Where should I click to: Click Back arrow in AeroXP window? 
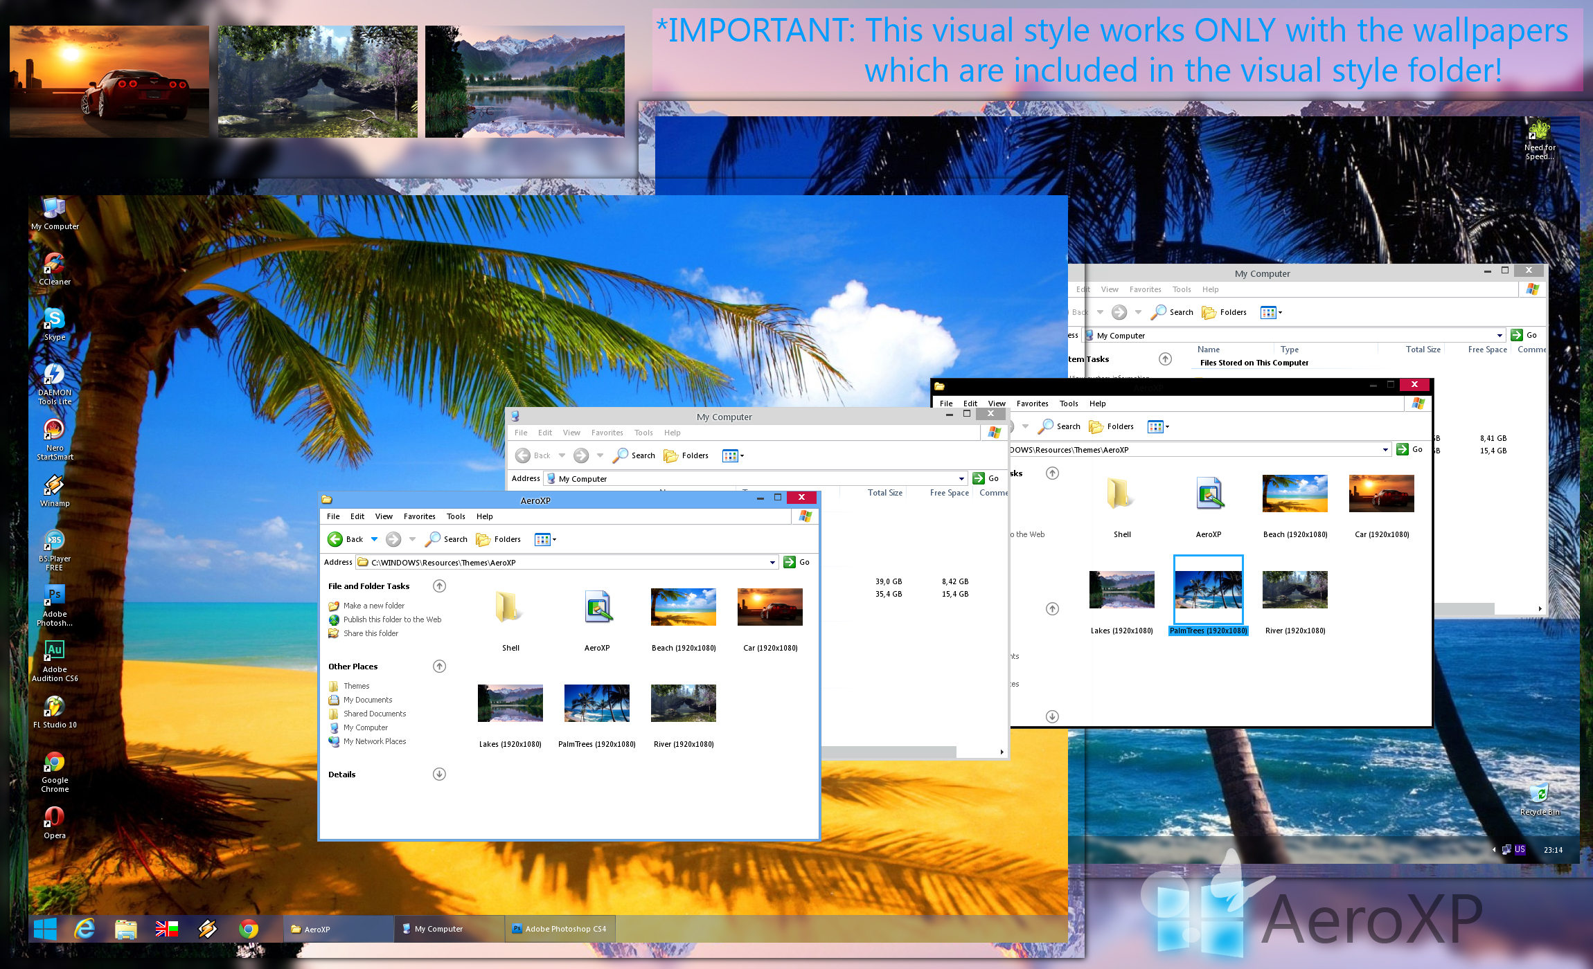(336, 539)
